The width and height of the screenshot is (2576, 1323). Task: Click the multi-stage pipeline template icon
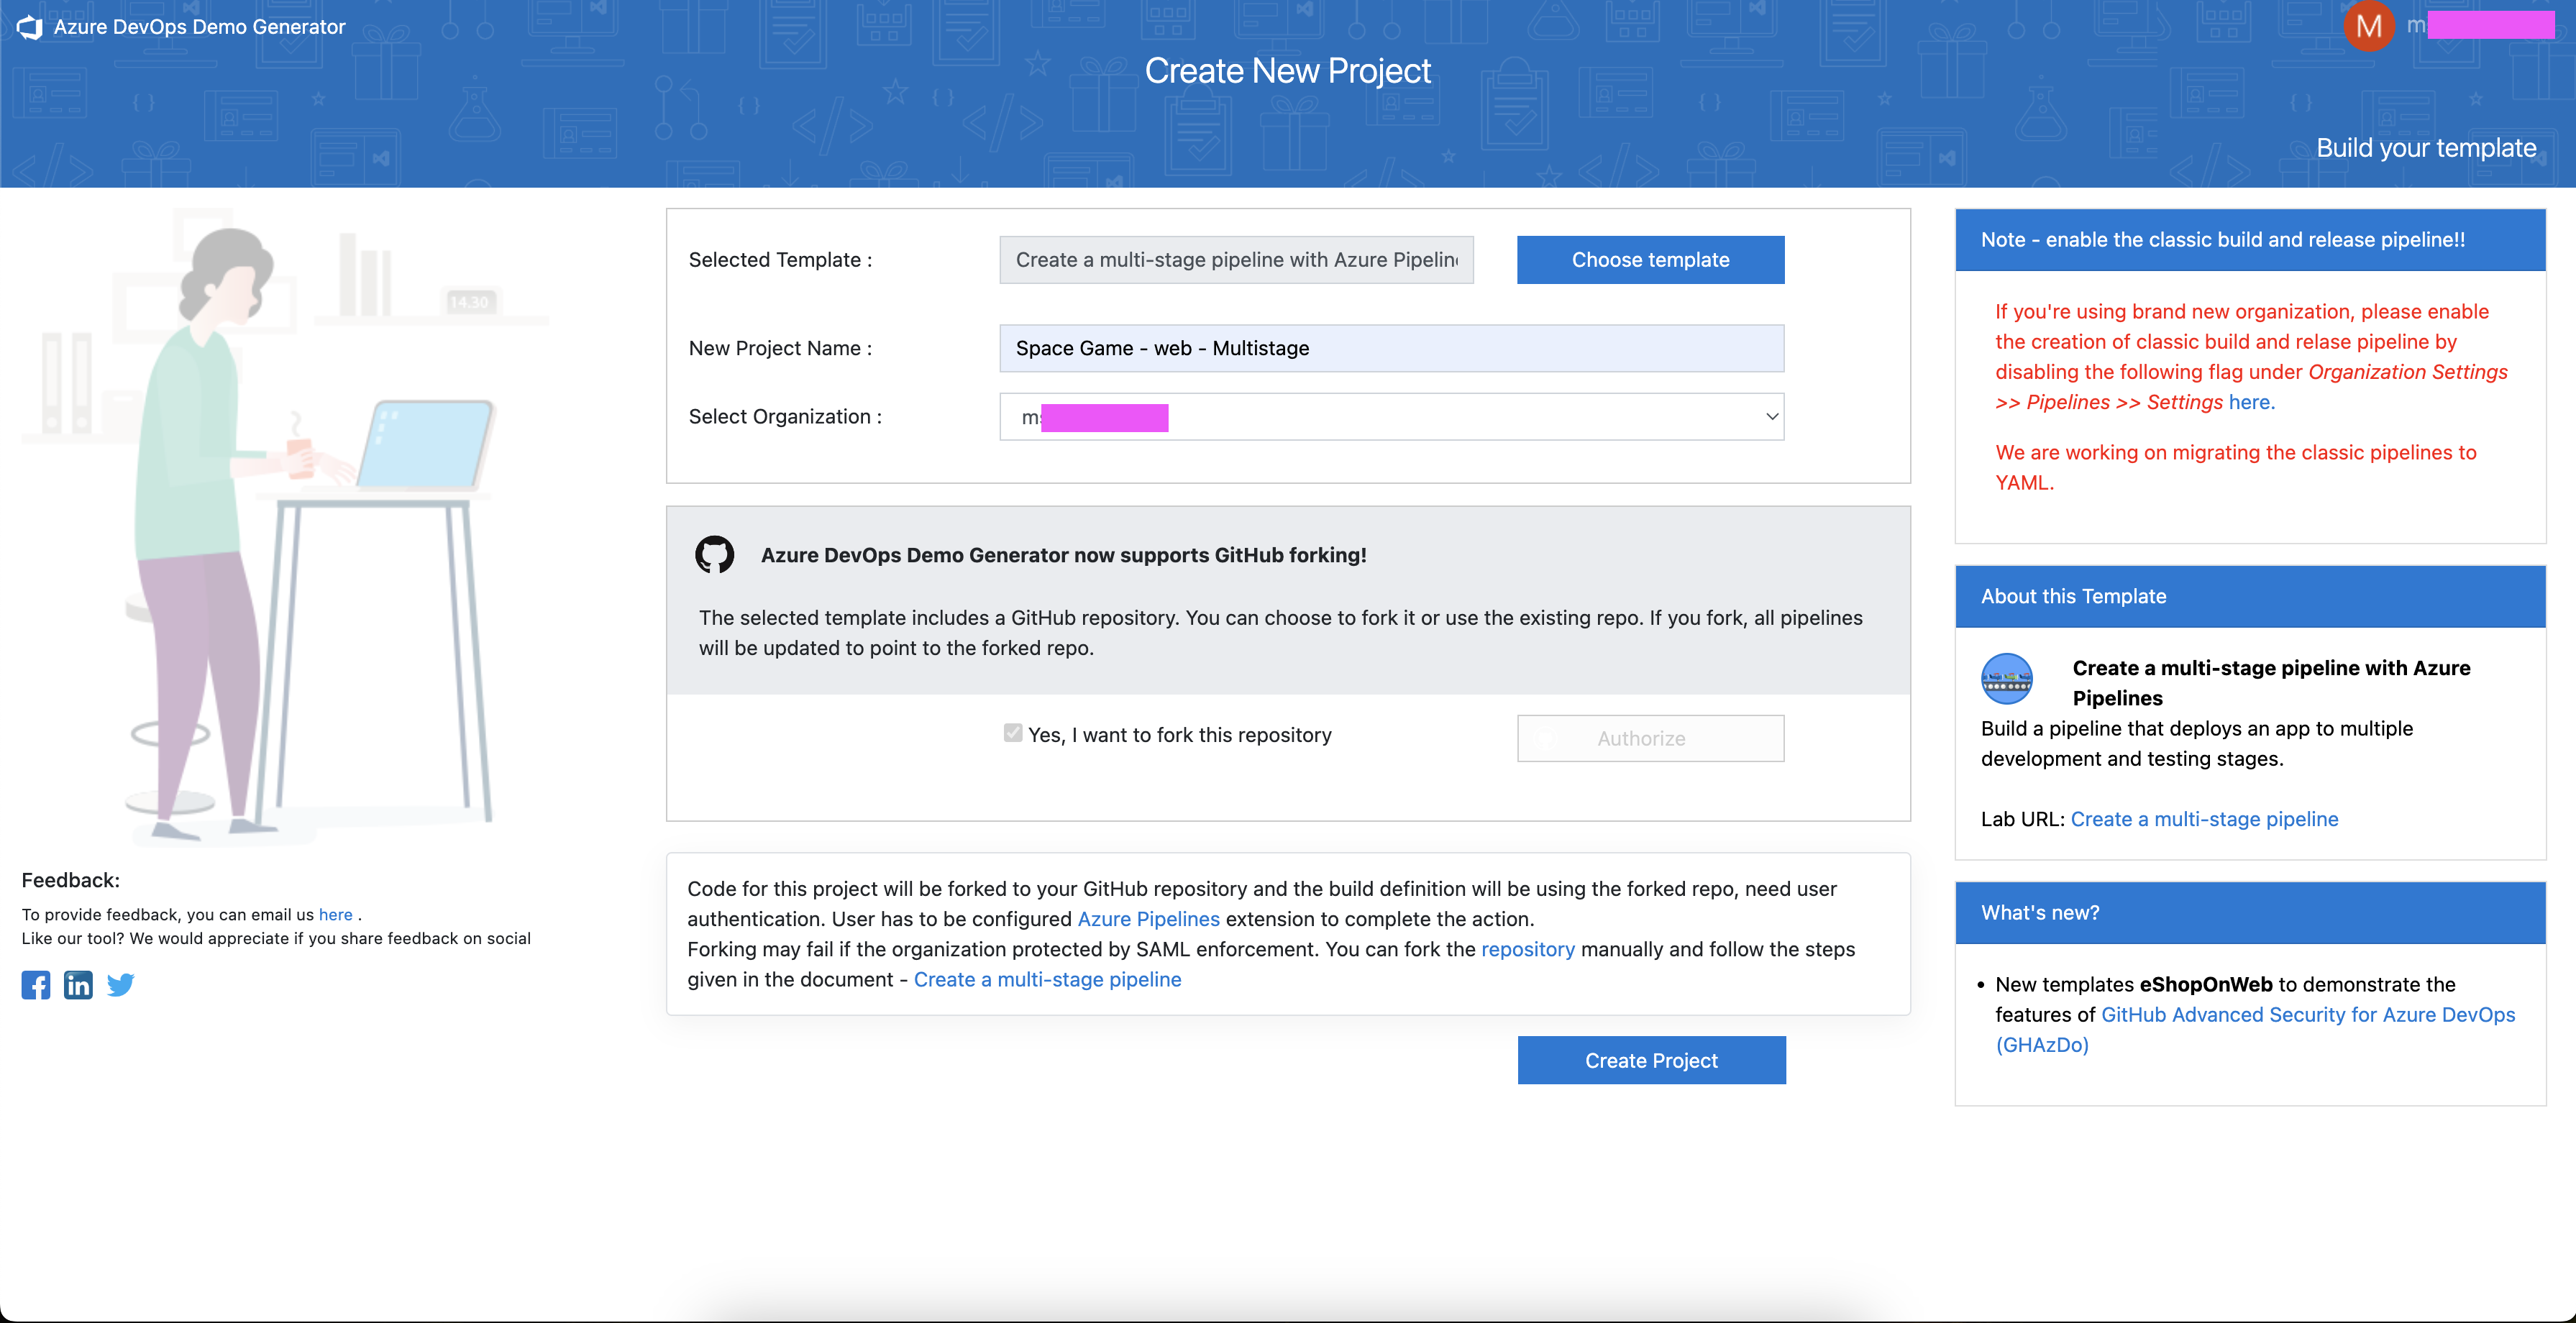tap(2006, 679)
